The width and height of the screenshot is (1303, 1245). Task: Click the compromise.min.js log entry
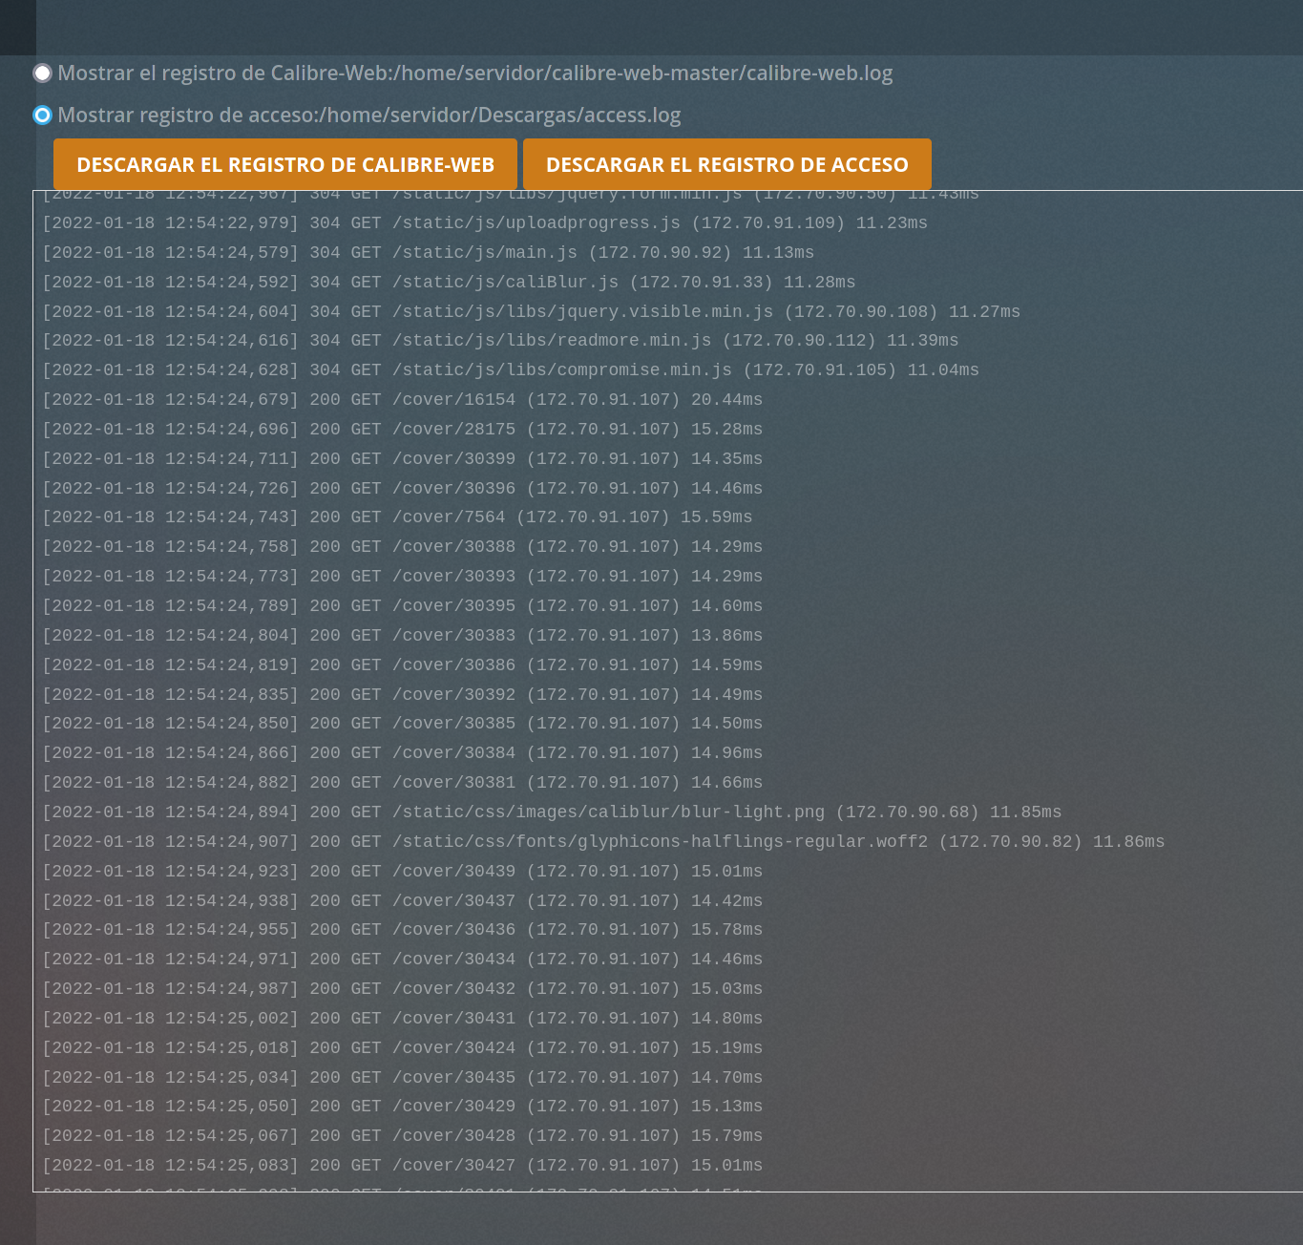click(x=511, y=369)
